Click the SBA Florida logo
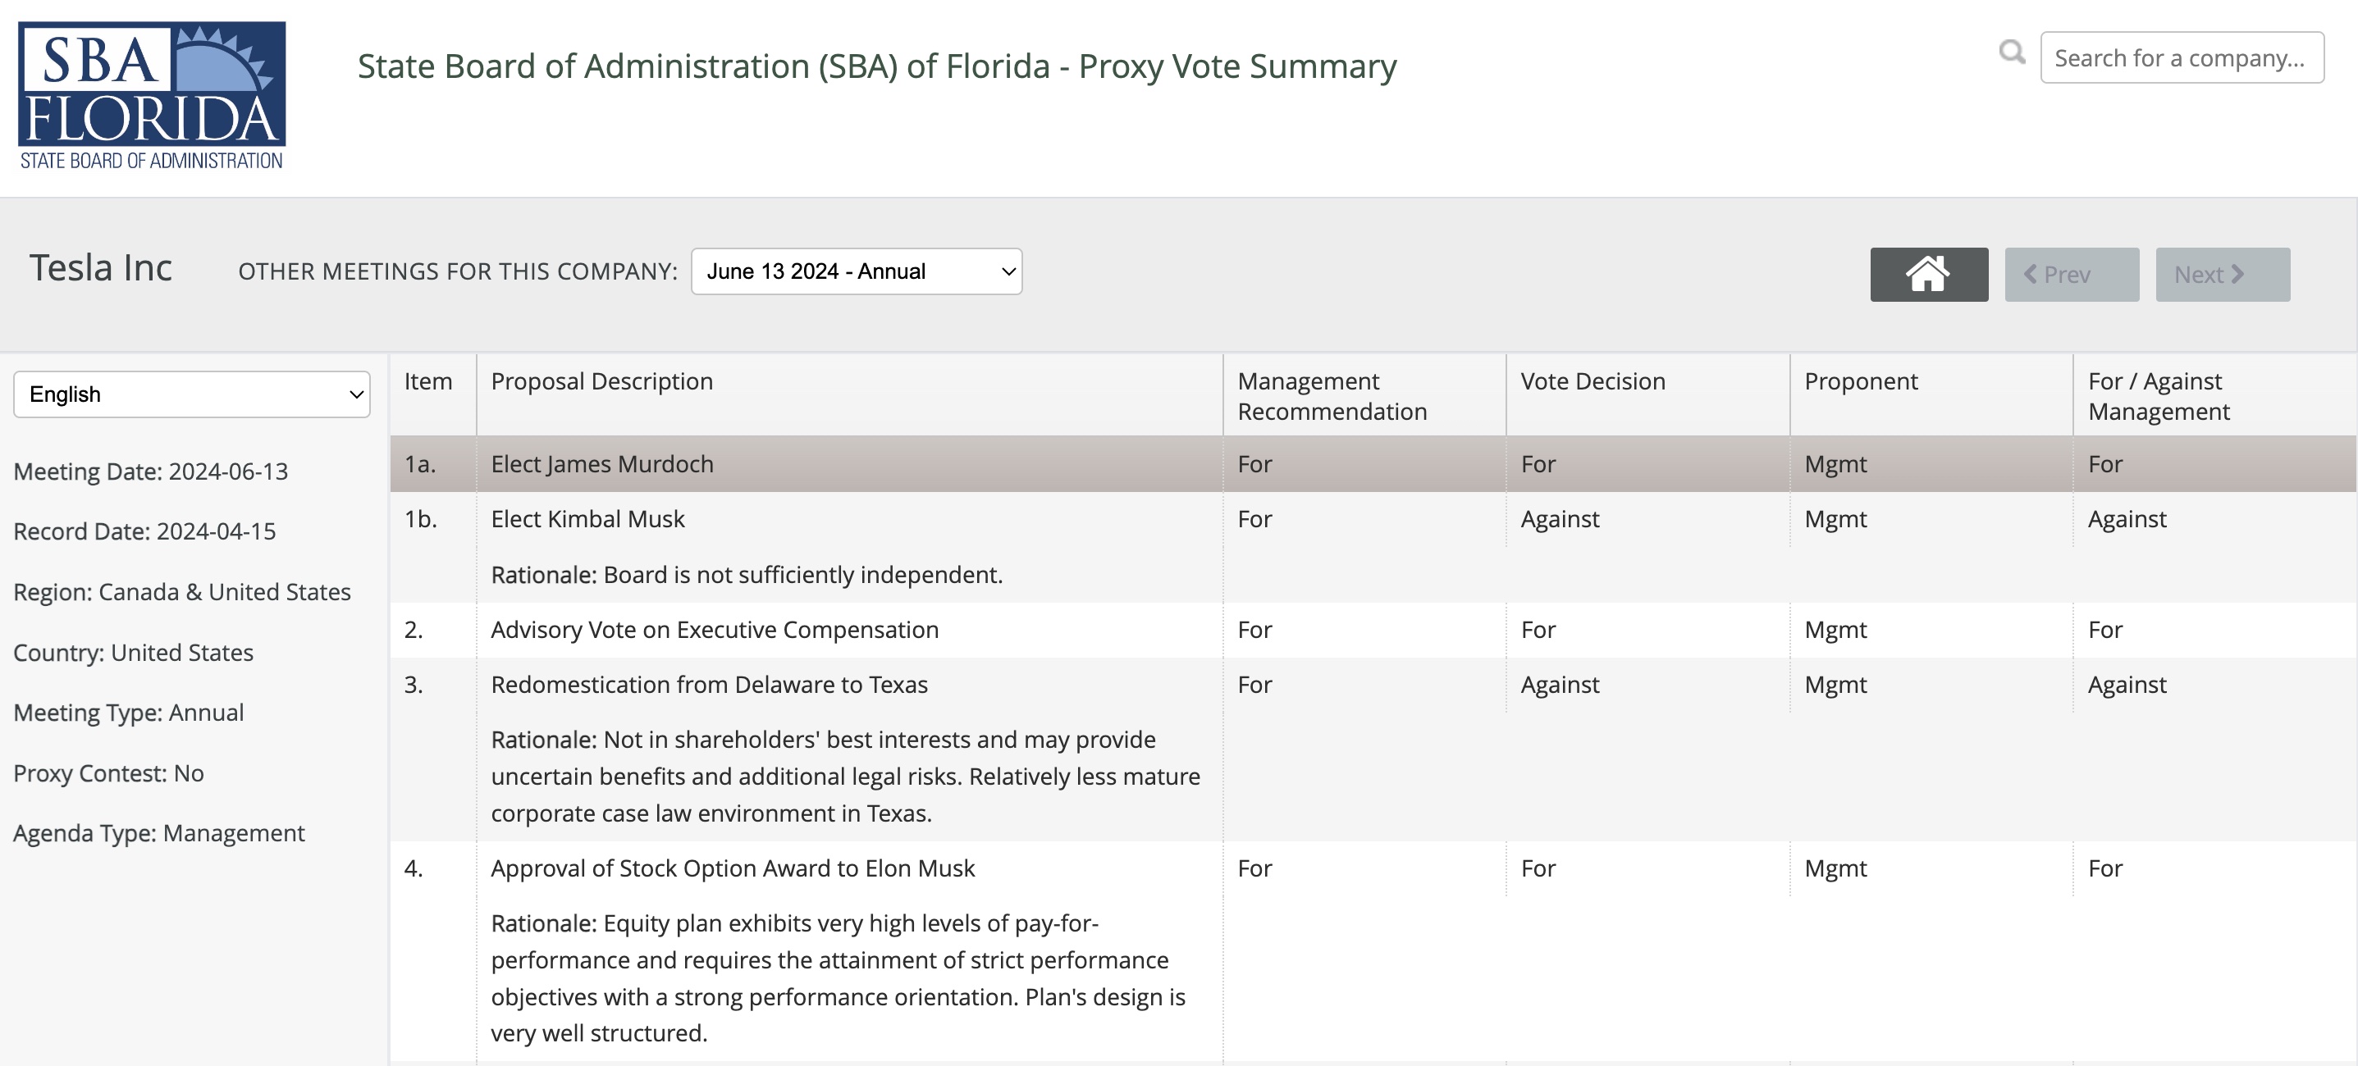This screenshot has width=2358, height=1066. pos(152,95)
